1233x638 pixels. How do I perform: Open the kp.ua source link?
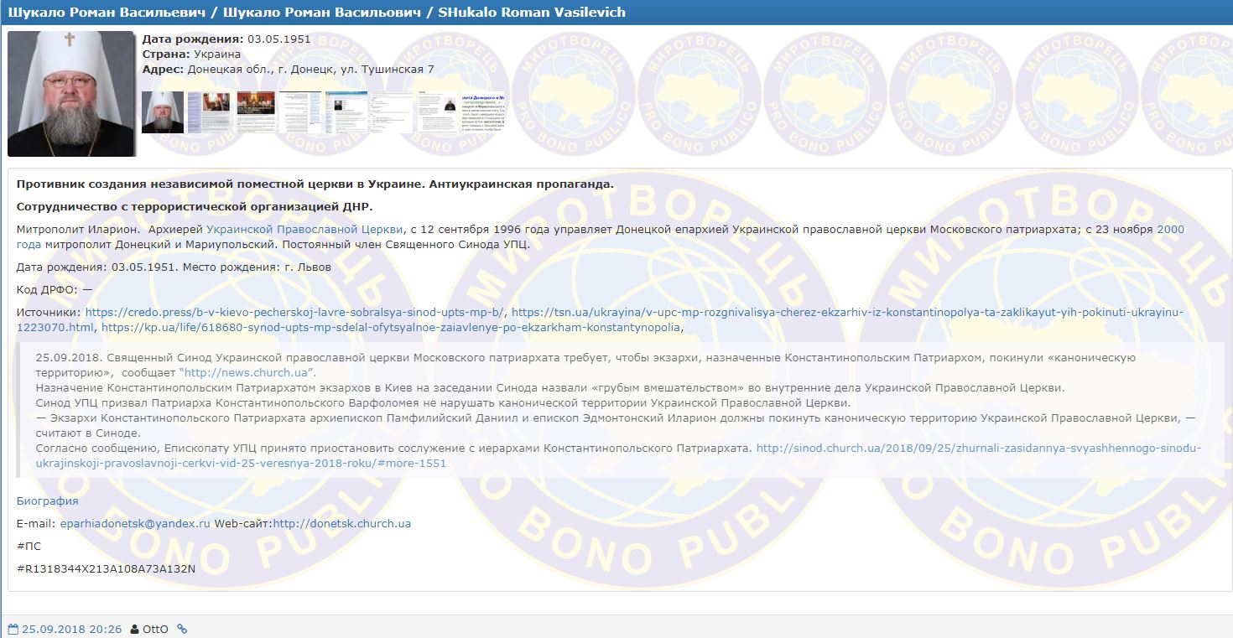[391, 327]
